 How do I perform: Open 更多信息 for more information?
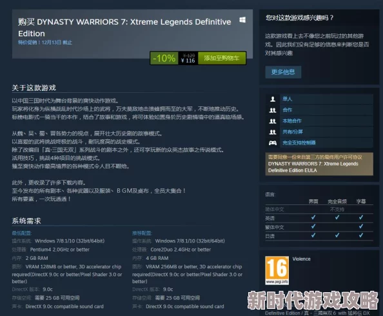(x=283, y=72)
